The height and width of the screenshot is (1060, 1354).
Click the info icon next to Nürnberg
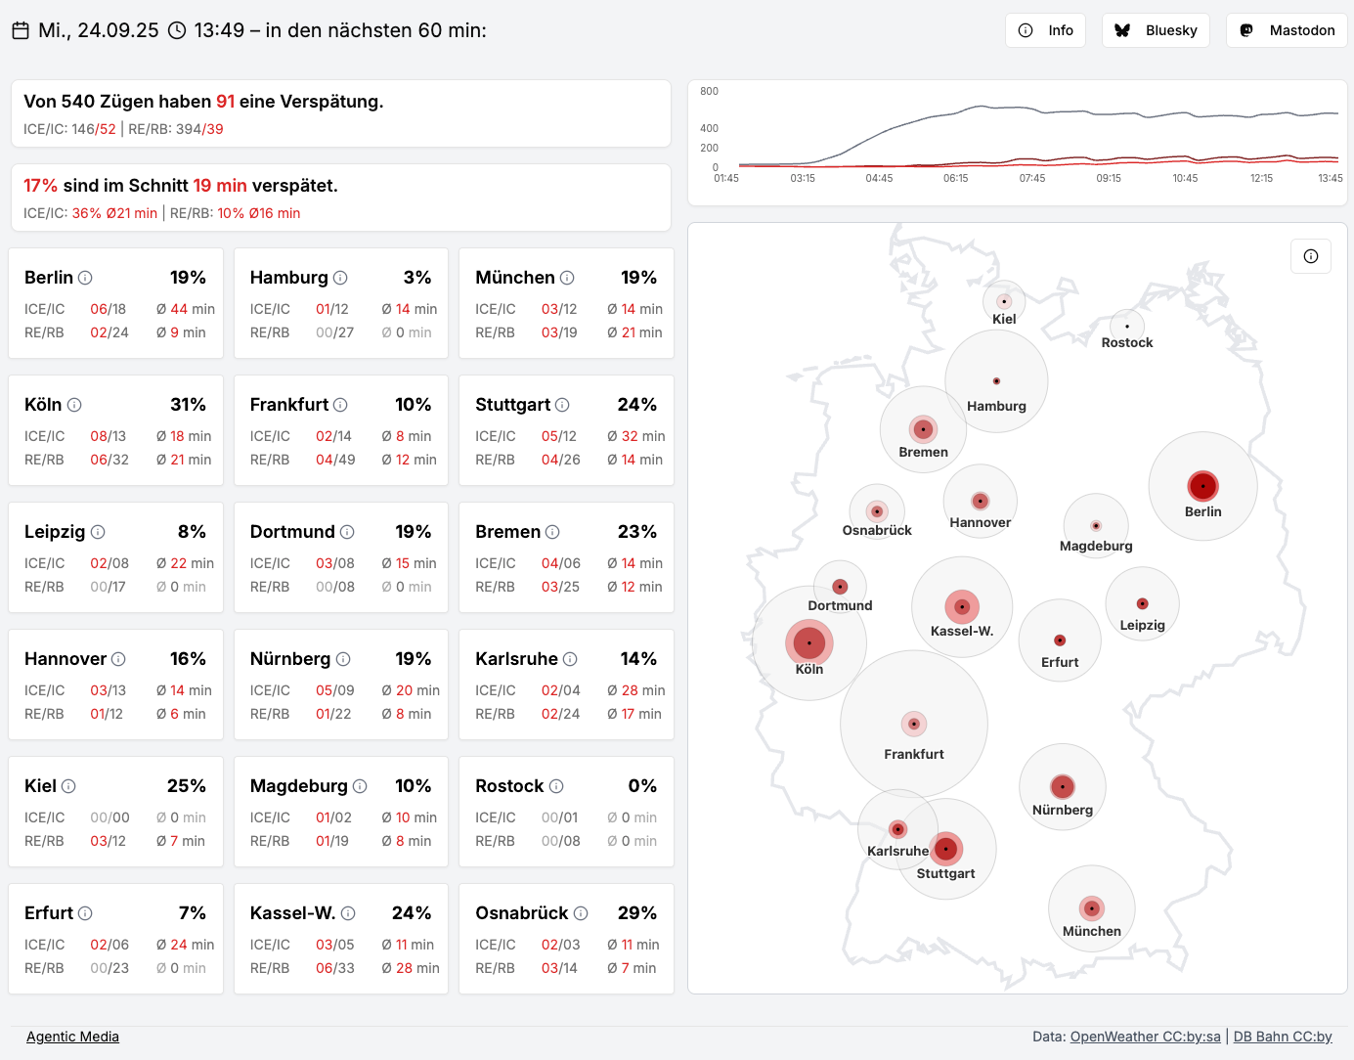[x=343, y=659]
